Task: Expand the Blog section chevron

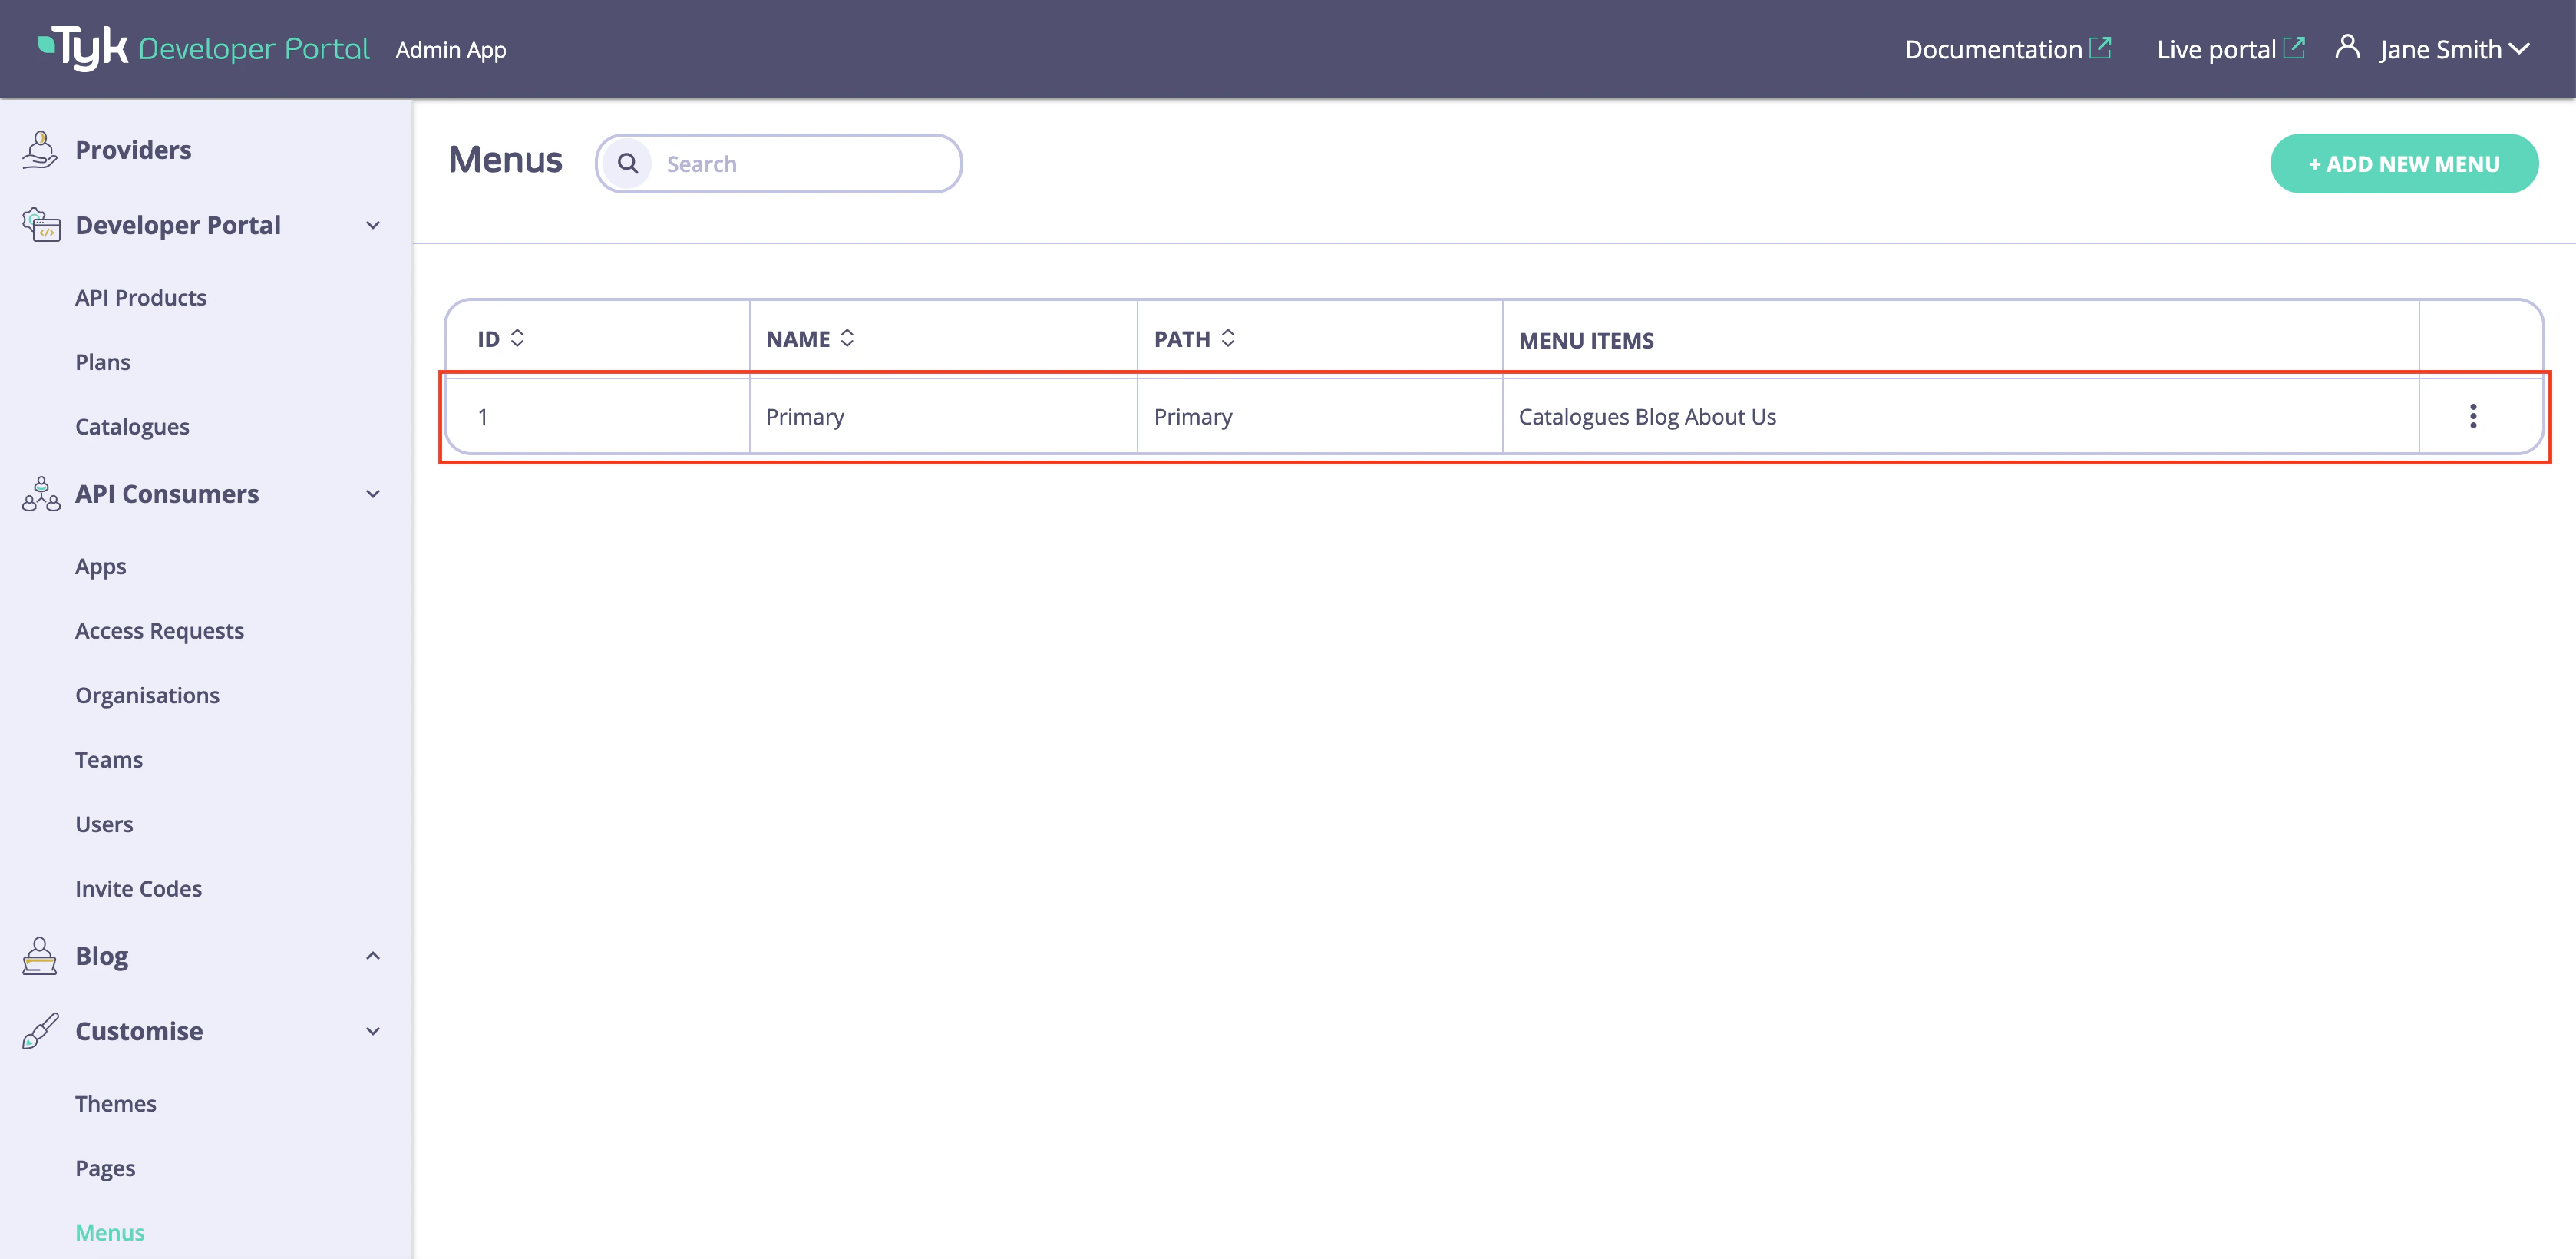Action: pyautogui.click(x=373, y=956)
